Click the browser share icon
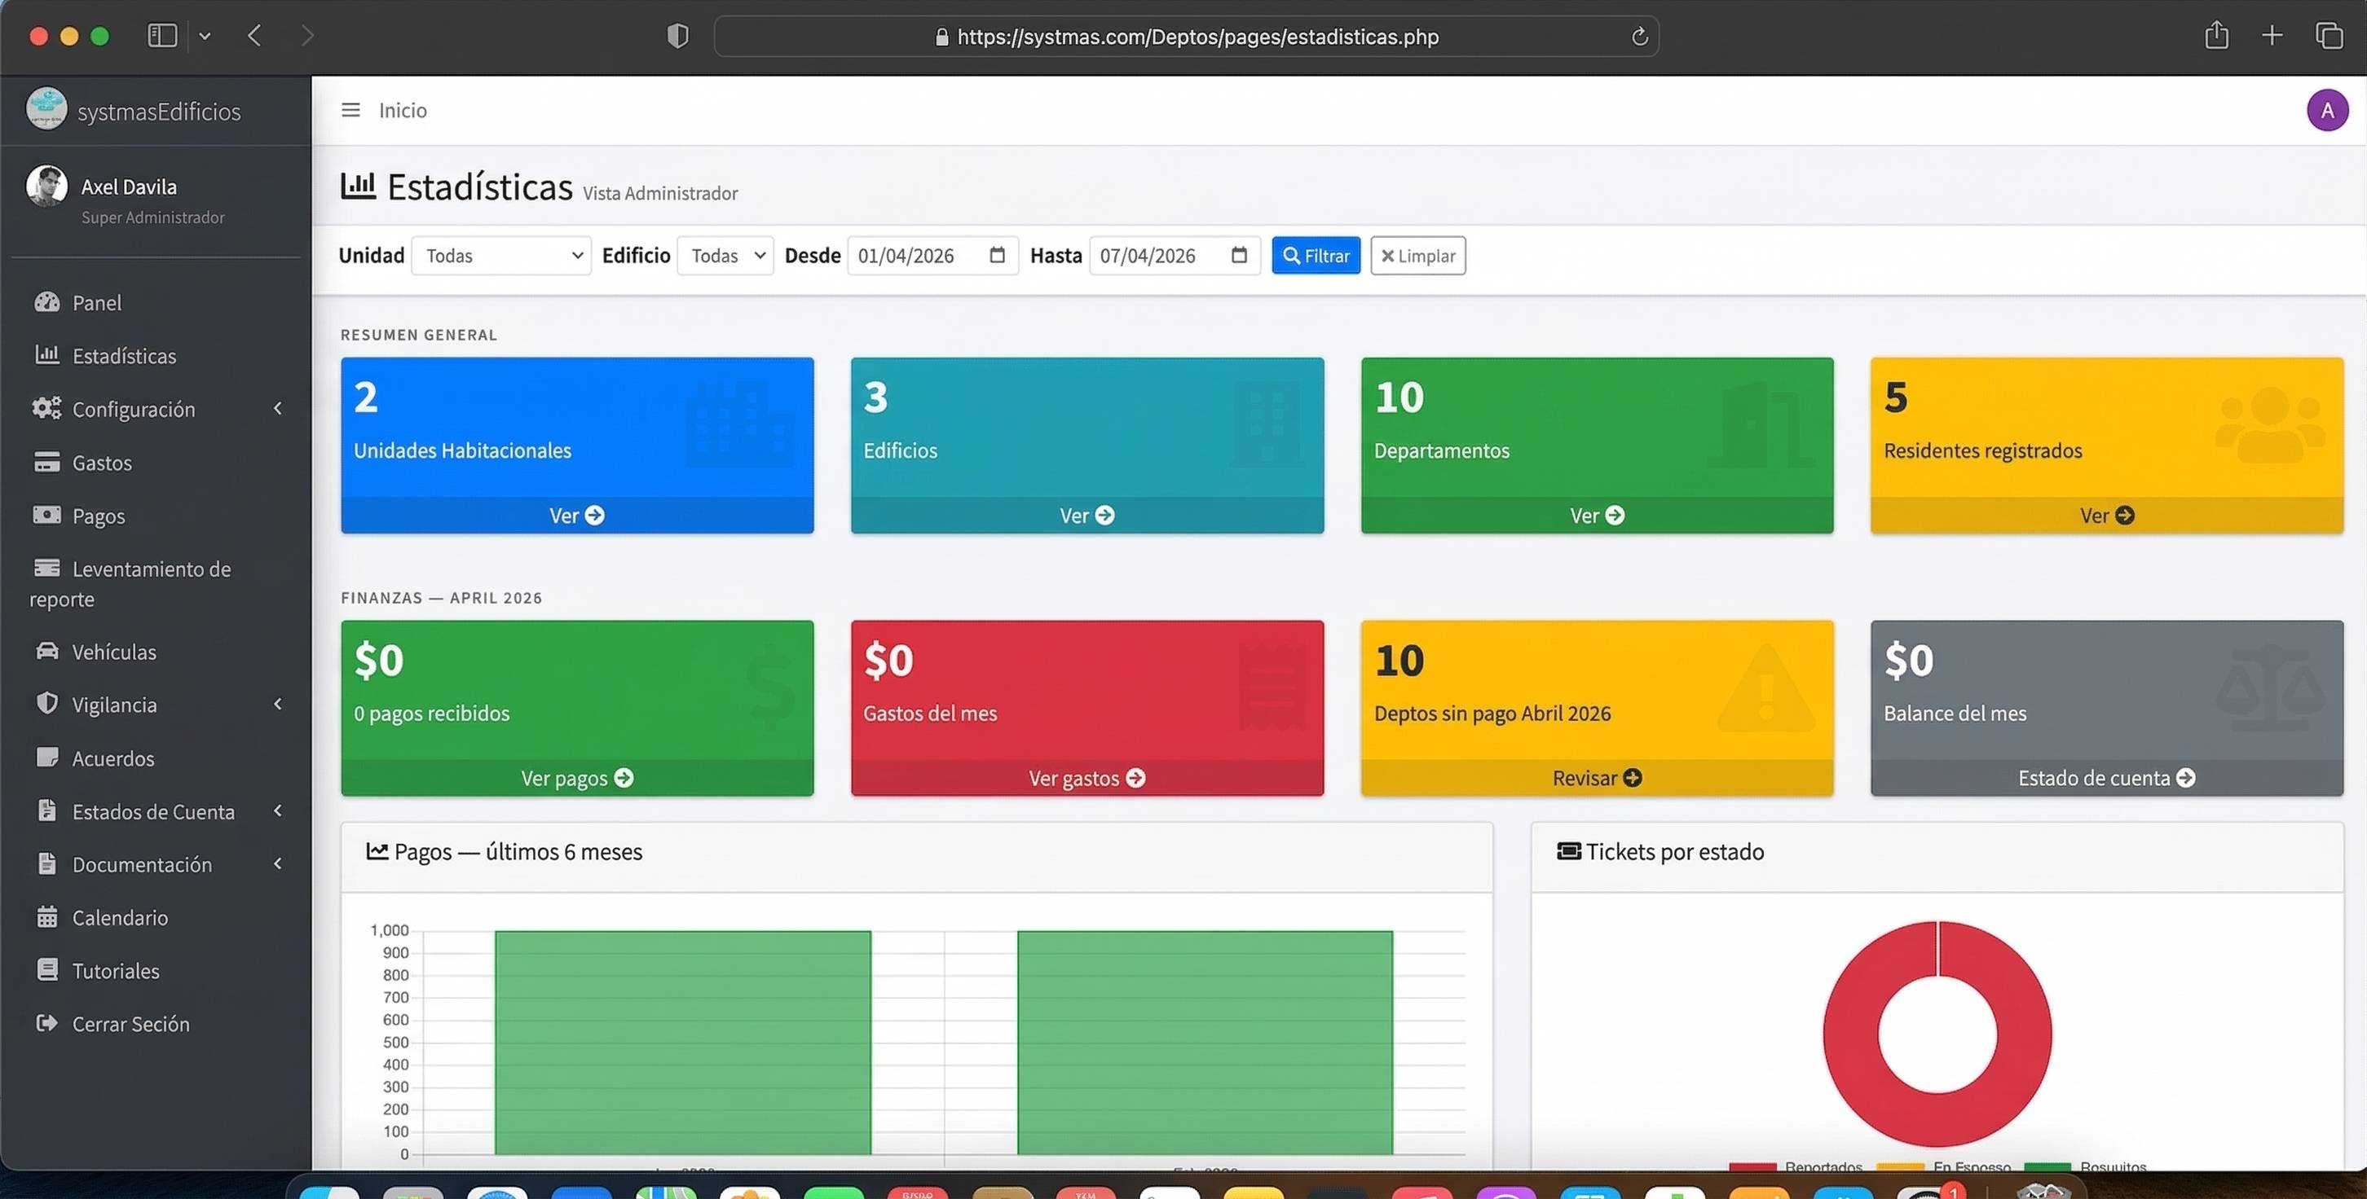Screen dimensions: 2367x1199 click(x=2216, y=36)
